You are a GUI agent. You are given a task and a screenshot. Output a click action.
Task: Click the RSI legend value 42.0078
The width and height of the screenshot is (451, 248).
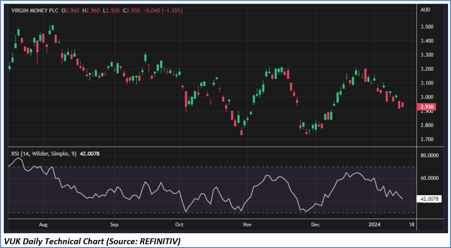point(90,154)
